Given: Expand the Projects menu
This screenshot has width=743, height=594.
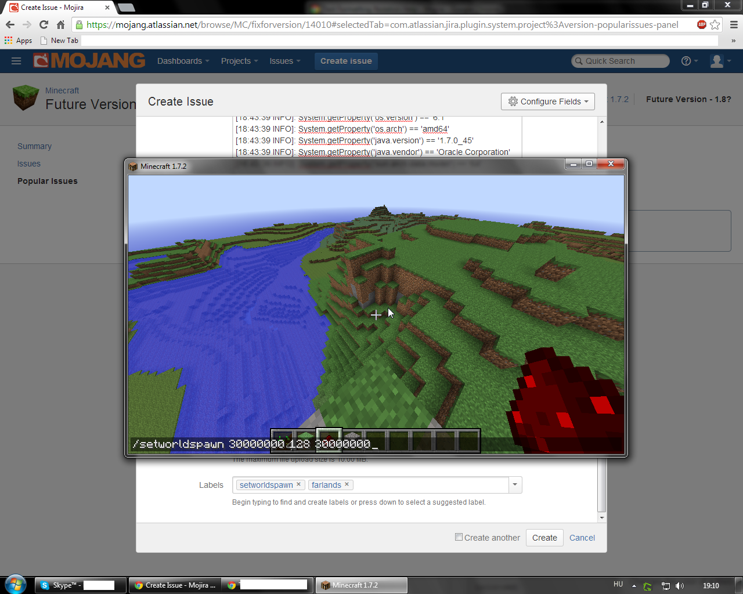Looking at the screenshot, I should point(239,61).
